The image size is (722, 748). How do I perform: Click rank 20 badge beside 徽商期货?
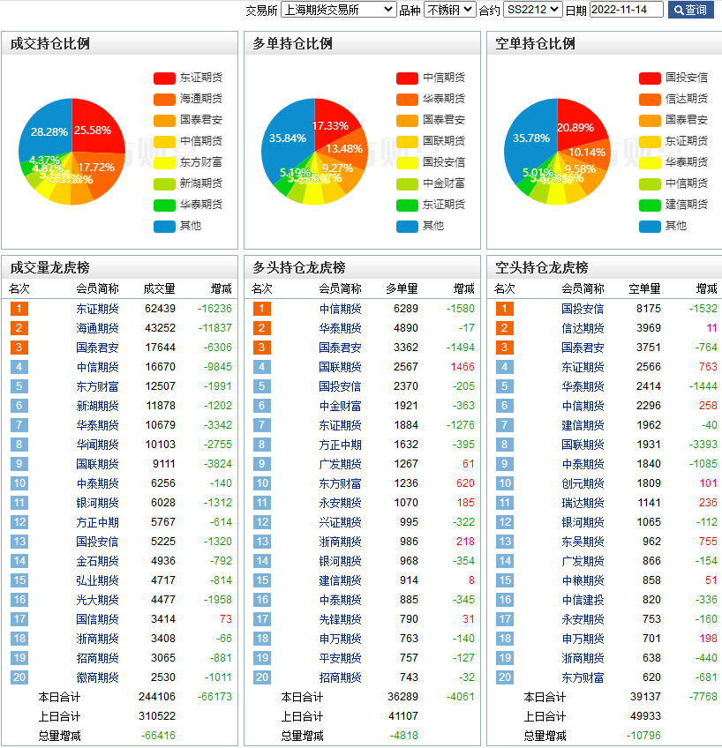pos(19,677)
